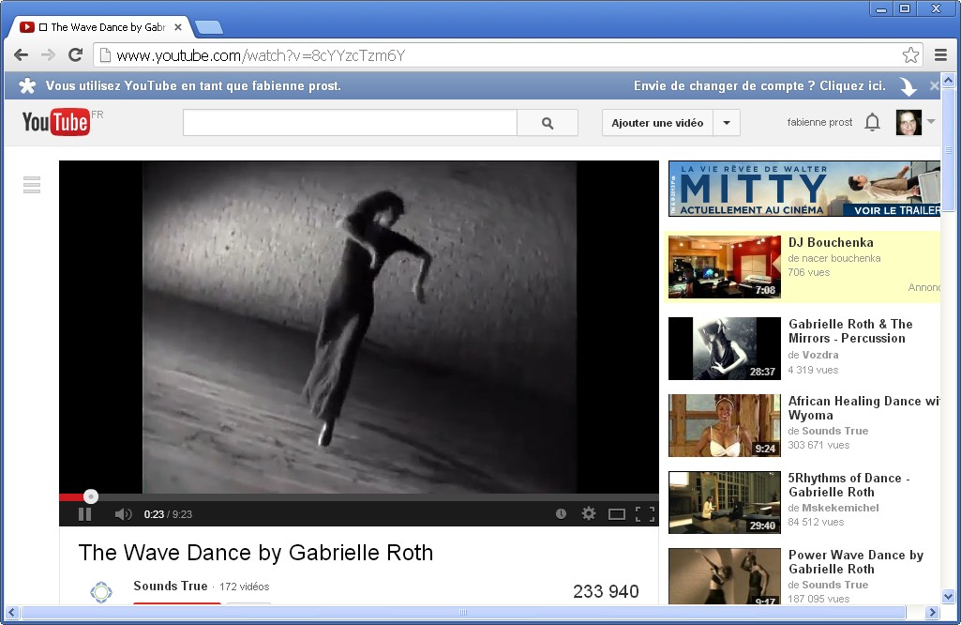Screen dimensions: 961x625
Task: Bookmark page with star icon
Action: [x=909, y=55]
